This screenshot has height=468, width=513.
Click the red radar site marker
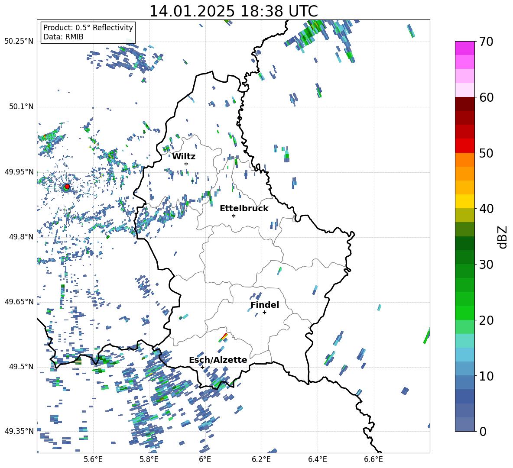(x=67, y=186)
